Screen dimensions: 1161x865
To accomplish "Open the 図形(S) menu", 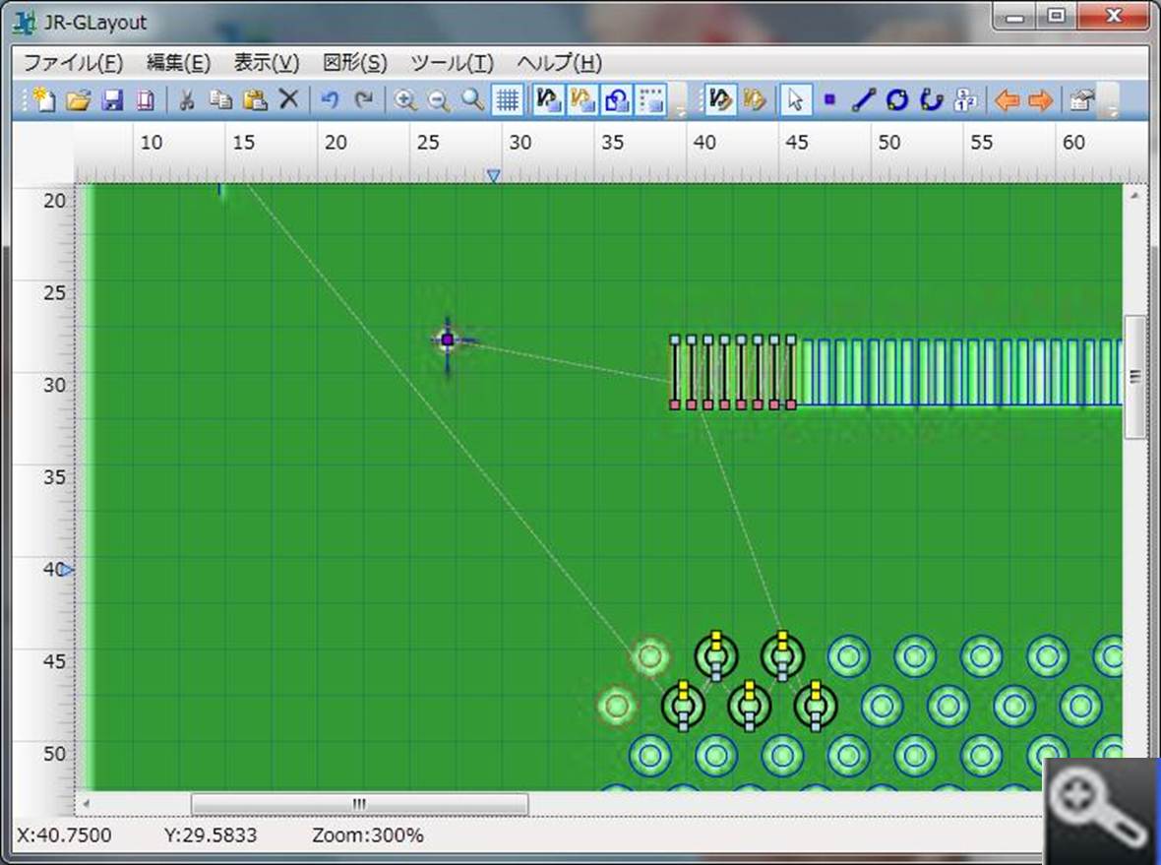I will 355,63.
